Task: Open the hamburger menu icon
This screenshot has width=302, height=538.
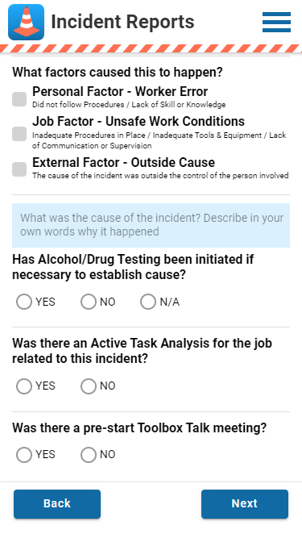Action: point(276,23)
